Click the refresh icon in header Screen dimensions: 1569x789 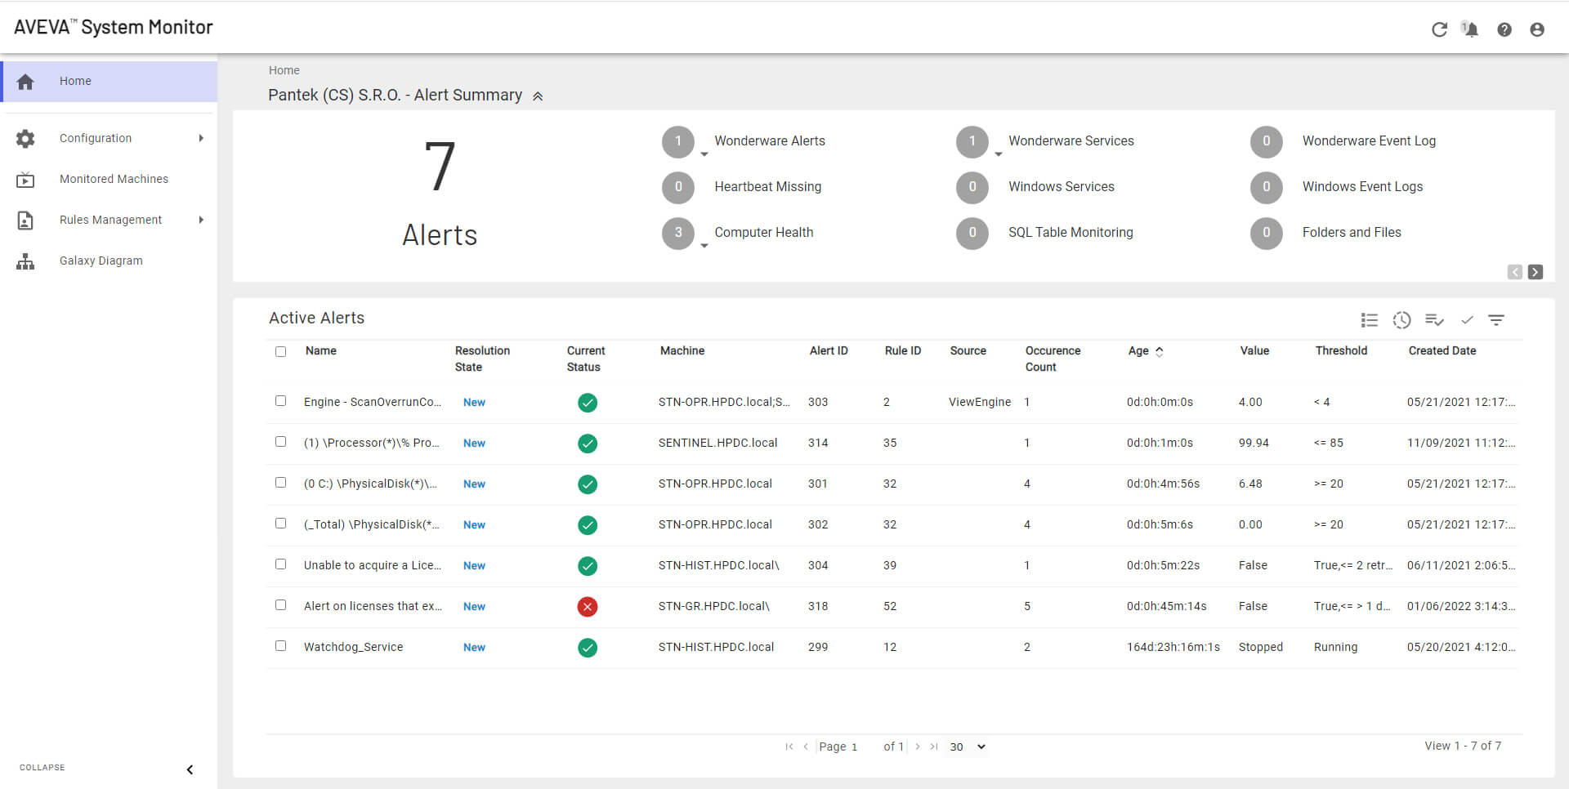coord(1439,29)
